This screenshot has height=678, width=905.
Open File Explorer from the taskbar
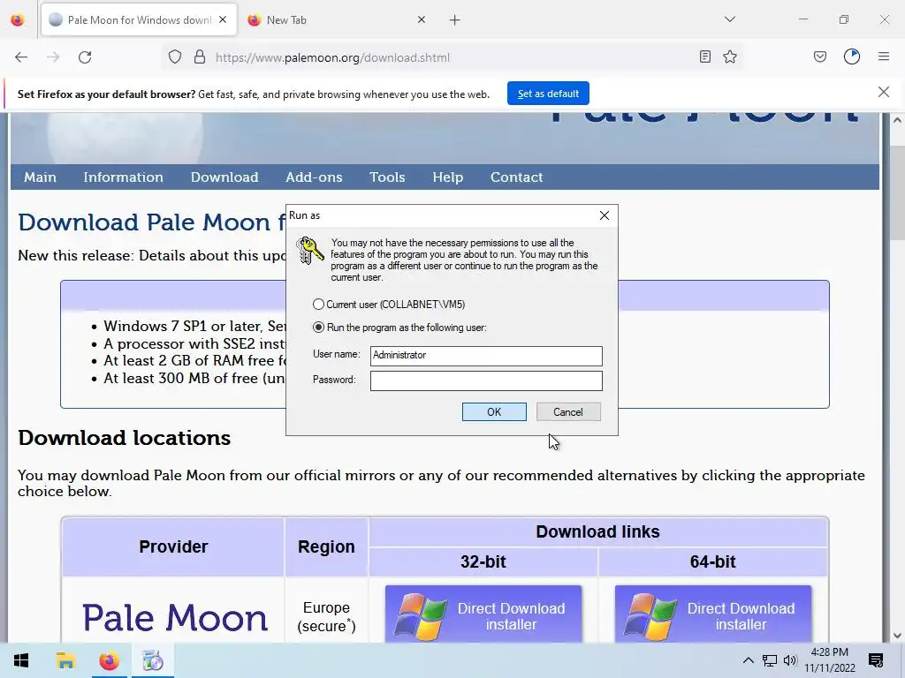pos(65,660)
